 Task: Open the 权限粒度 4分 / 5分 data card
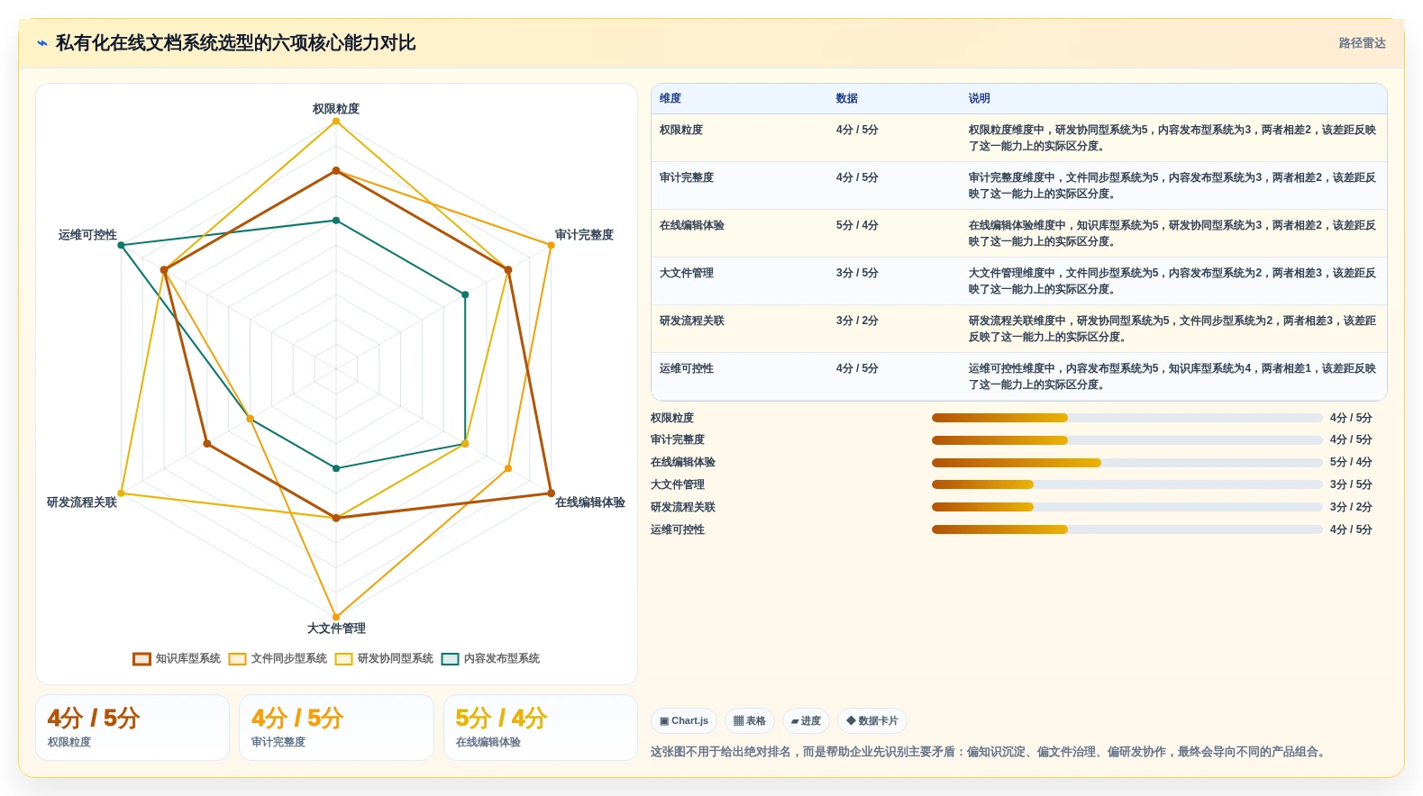132,728
